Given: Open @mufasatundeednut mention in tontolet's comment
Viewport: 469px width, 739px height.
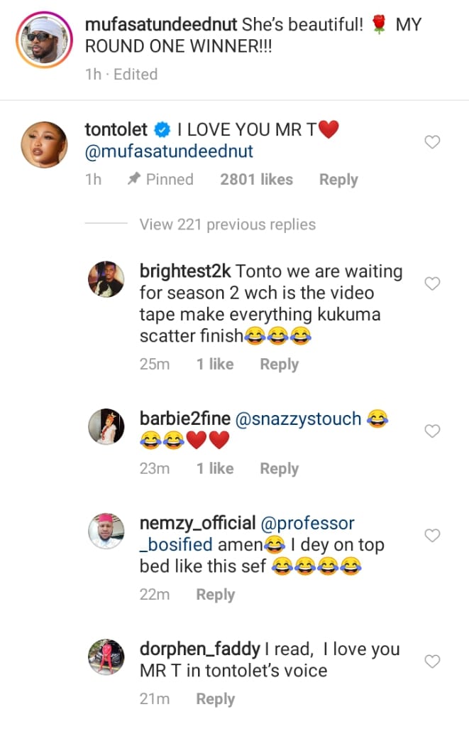Looking at the screenshot, I should pyautogui.click(x=169, y=151).
